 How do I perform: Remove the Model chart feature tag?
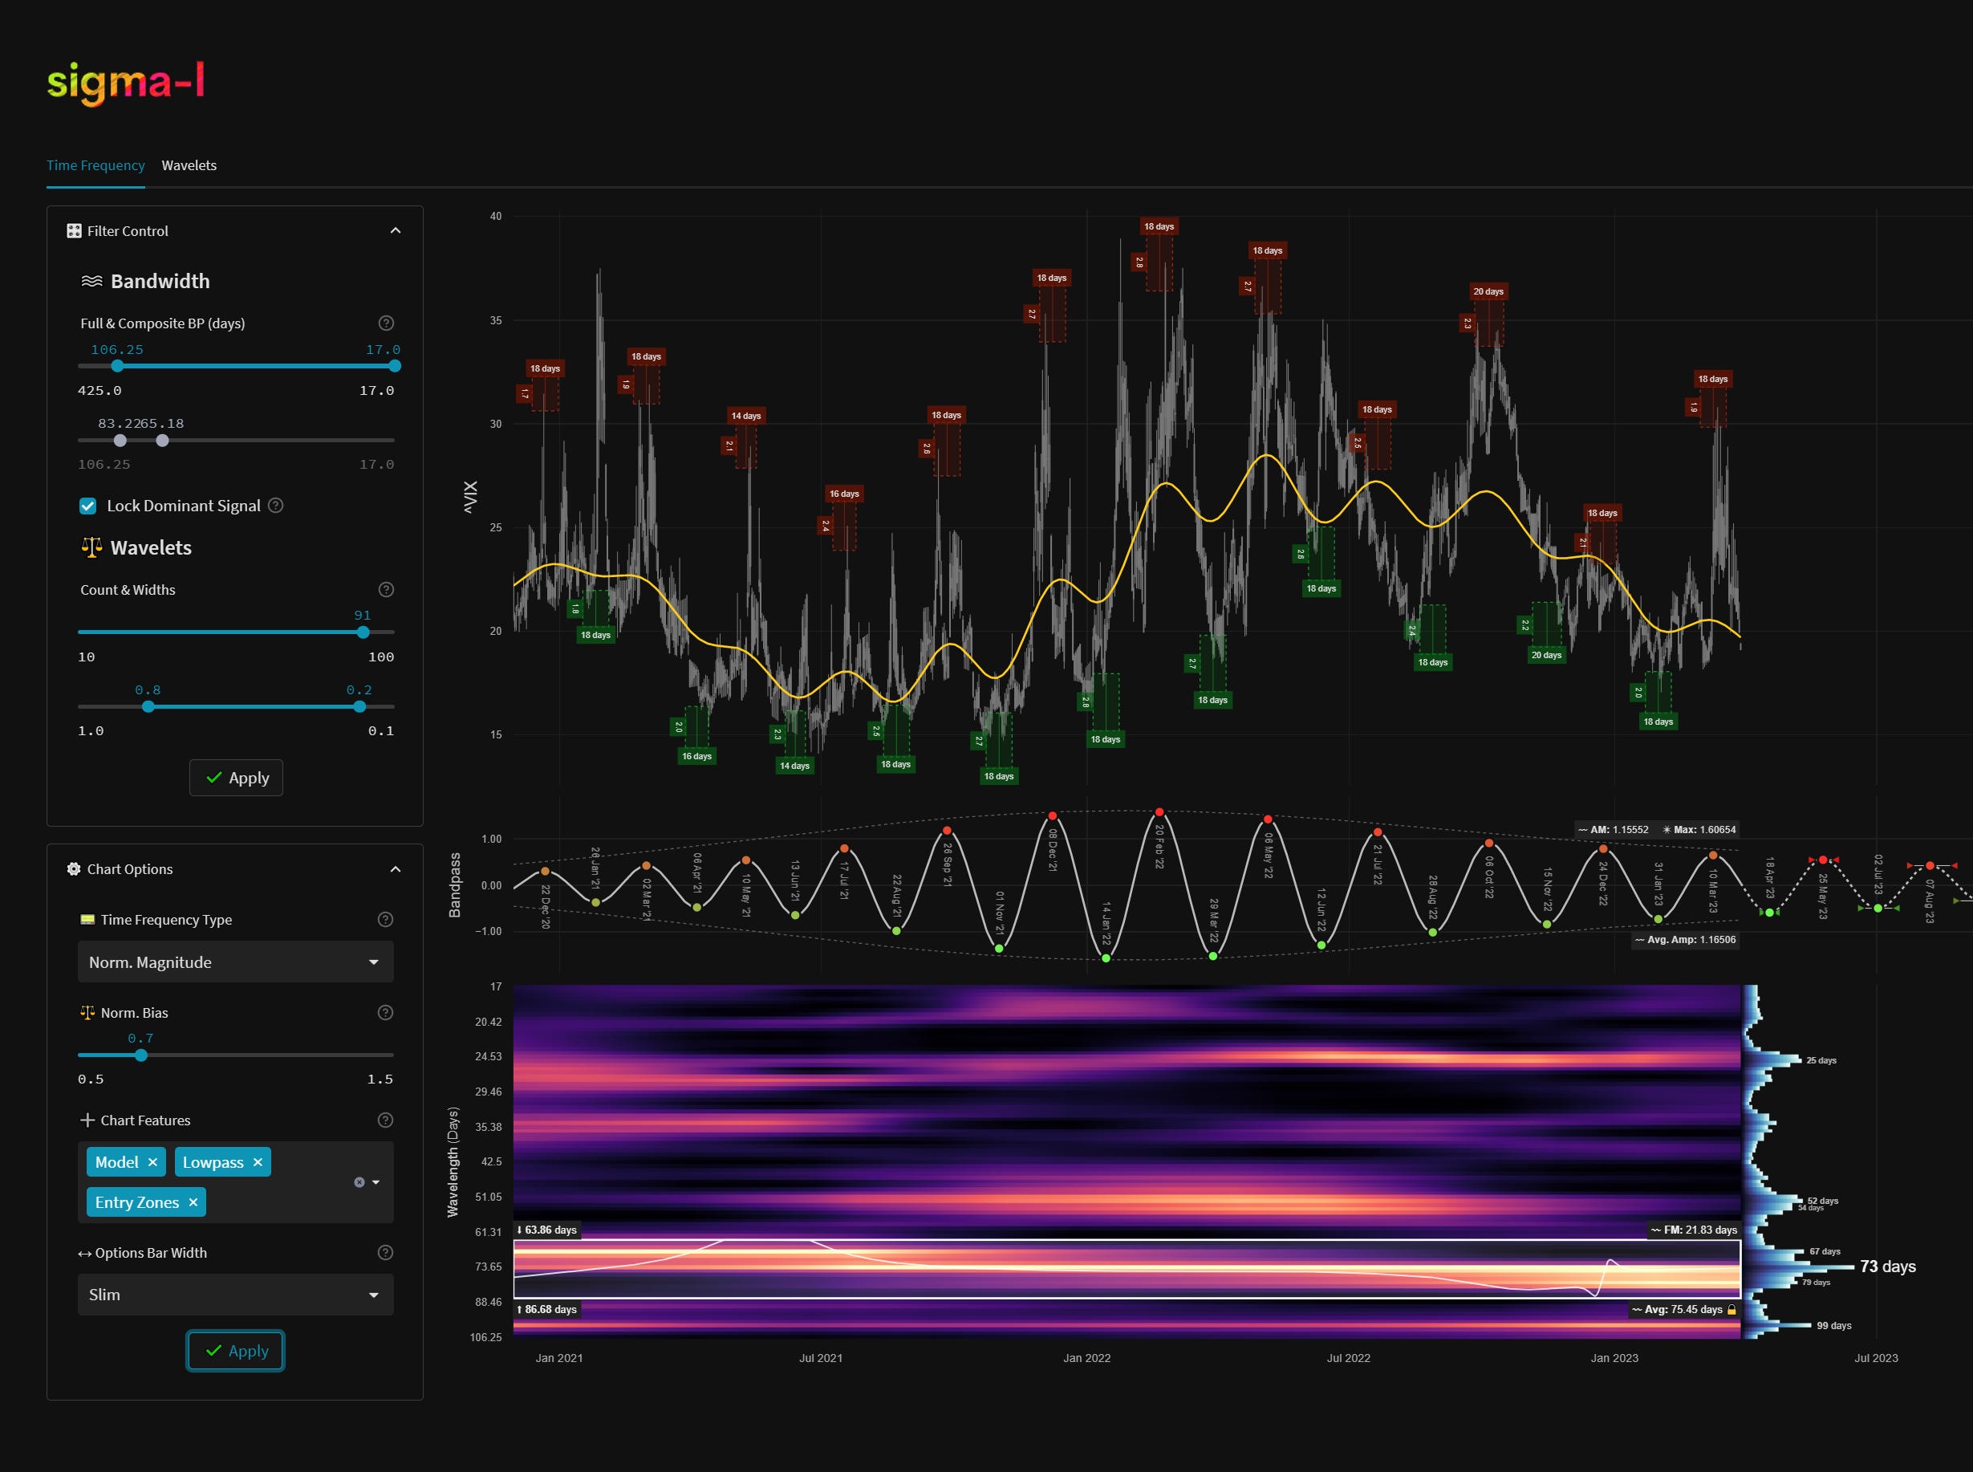click(x=152, y=1162)
